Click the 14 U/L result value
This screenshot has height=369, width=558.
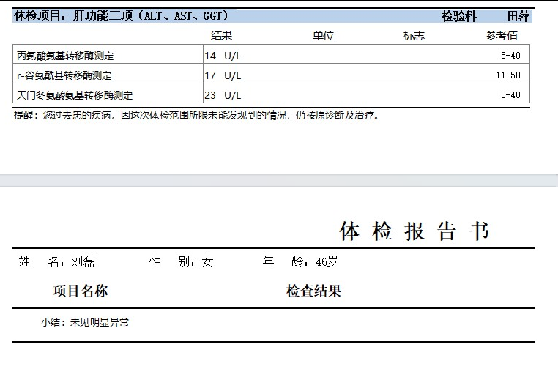pos(223,56)
